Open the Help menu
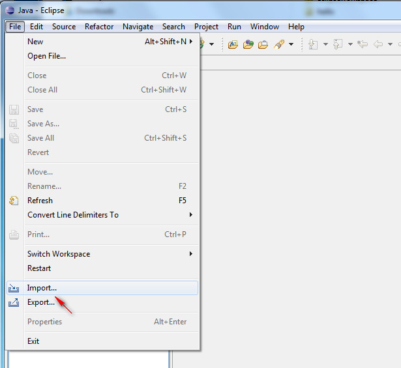Image resolution: width=401 pixels, height=368 pixels. pyautogui.click(x=296, y=27)
